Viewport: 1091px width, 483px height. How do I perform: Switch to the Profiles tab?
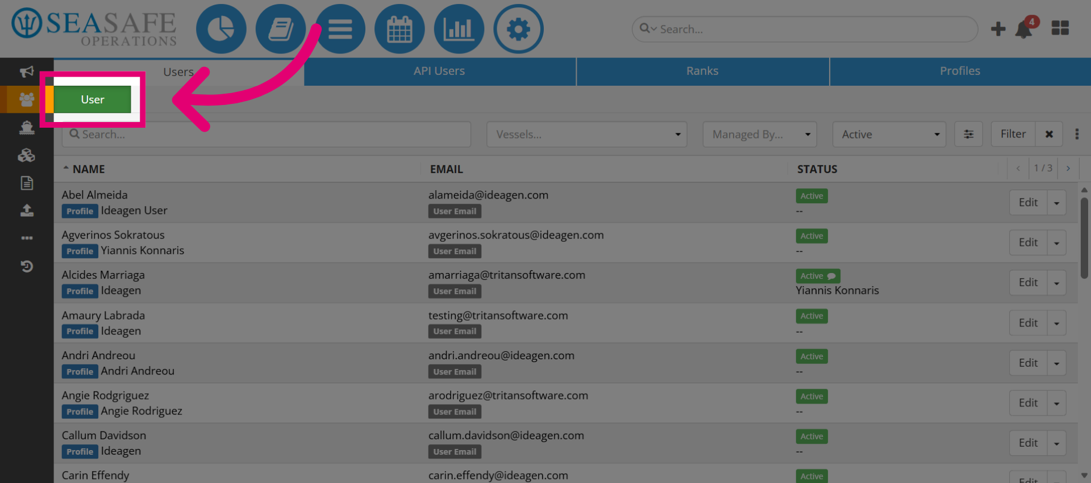coord(960,72)
